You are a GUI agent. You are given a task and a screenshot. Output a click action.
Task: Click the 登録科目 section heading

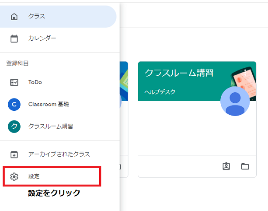pos(17,63)
